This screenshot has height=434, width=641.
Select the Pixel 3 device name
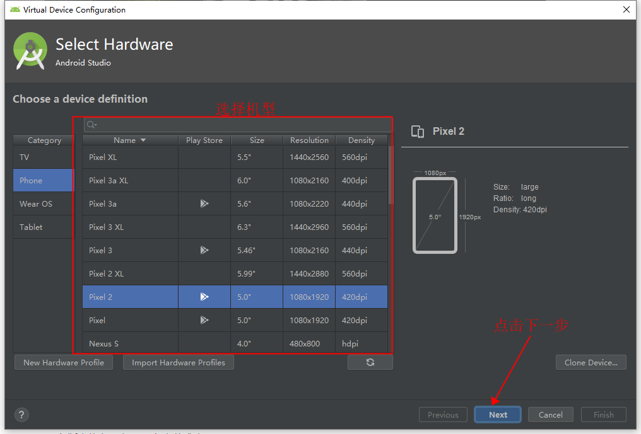tap(100, 250)
